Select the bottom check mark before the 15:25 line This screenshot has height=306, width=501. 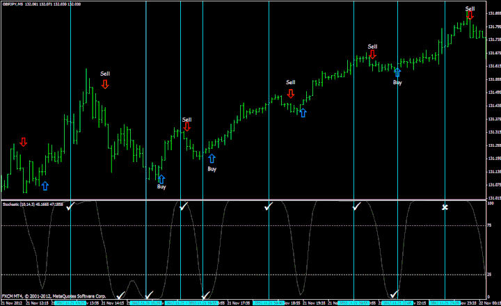point(120,295)
